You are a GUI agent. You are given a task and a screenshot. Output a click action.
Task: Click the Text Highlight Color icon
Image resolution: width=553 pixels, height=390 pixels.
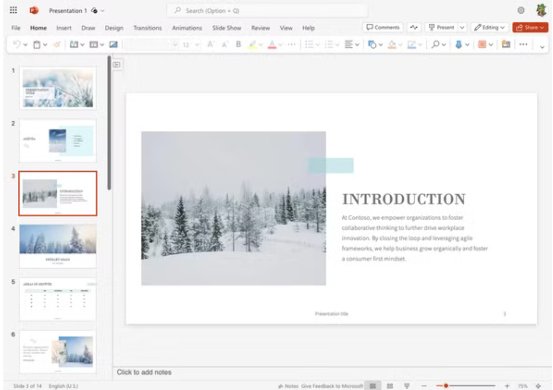tap(253, 45)
